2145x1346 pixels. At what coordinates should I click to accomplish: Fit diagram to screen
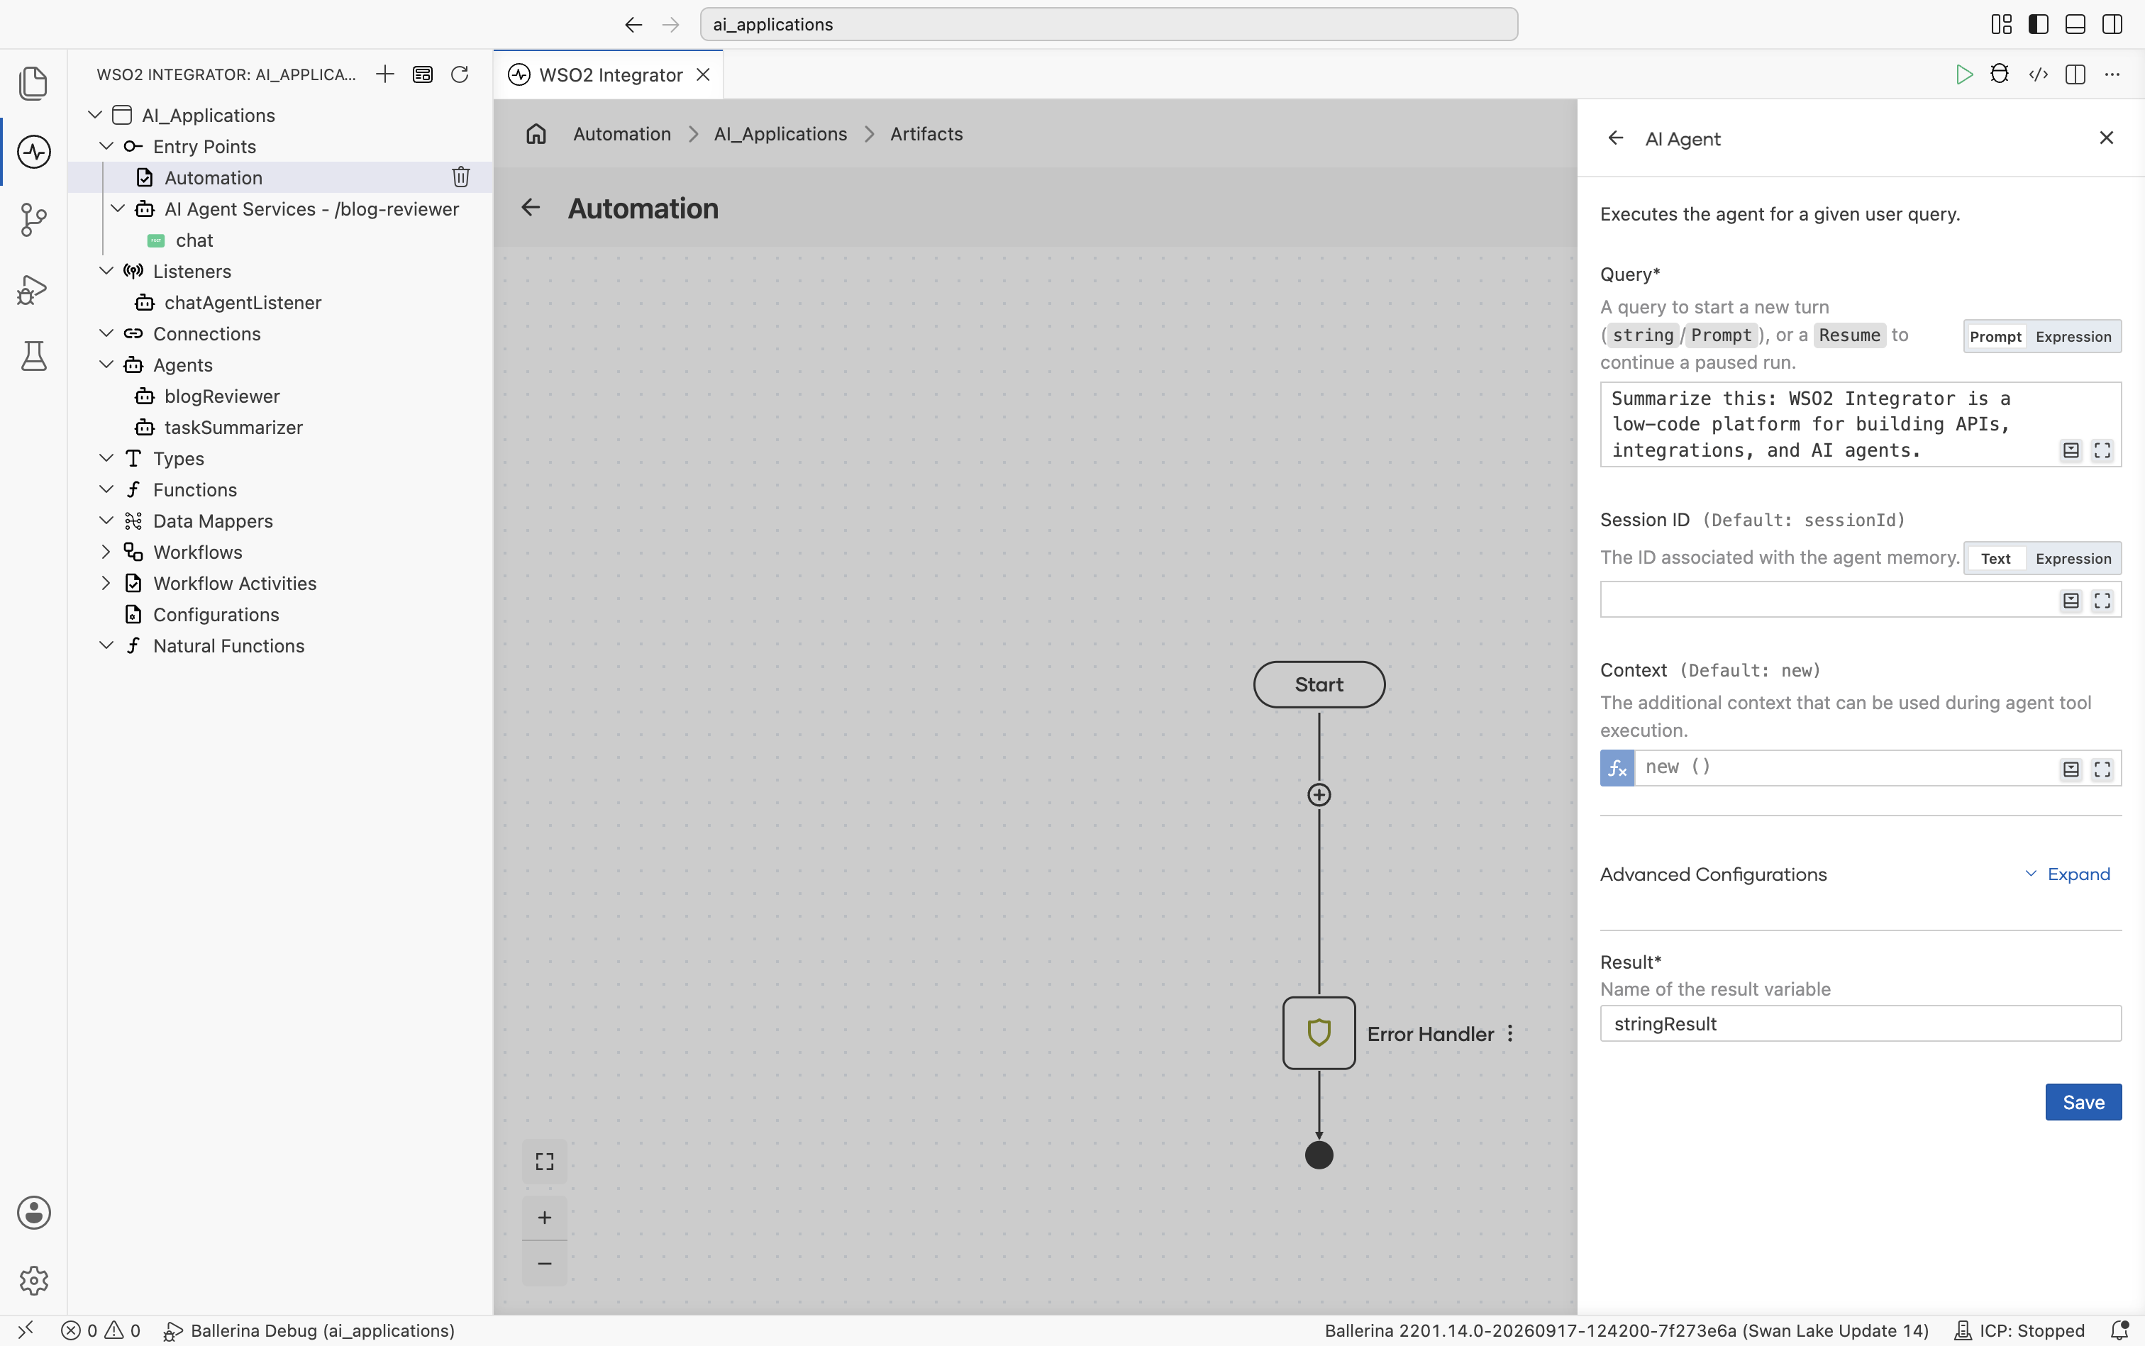(x=544, y=1162)
